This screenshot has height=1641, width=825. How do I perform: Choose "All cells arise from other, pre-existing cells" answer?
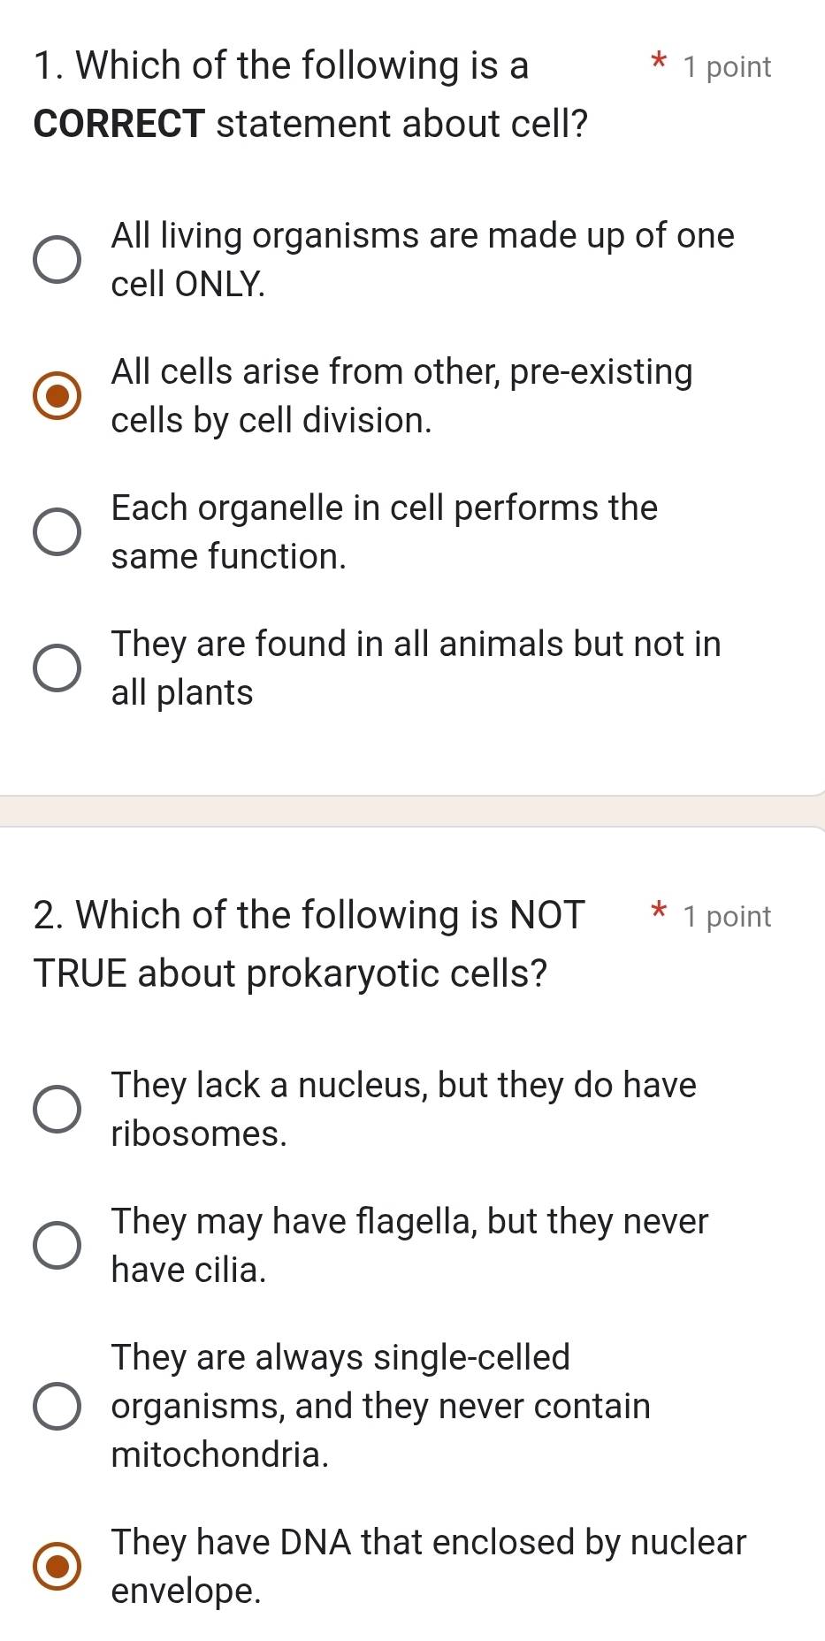click(58, 395)
